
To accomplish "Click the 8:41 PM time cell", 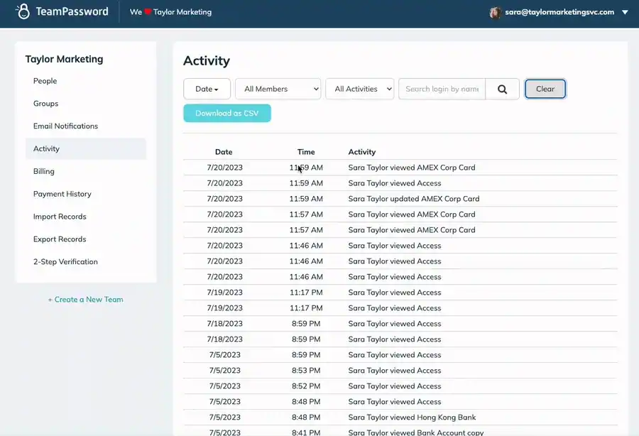I will click(x=306, y=432).
